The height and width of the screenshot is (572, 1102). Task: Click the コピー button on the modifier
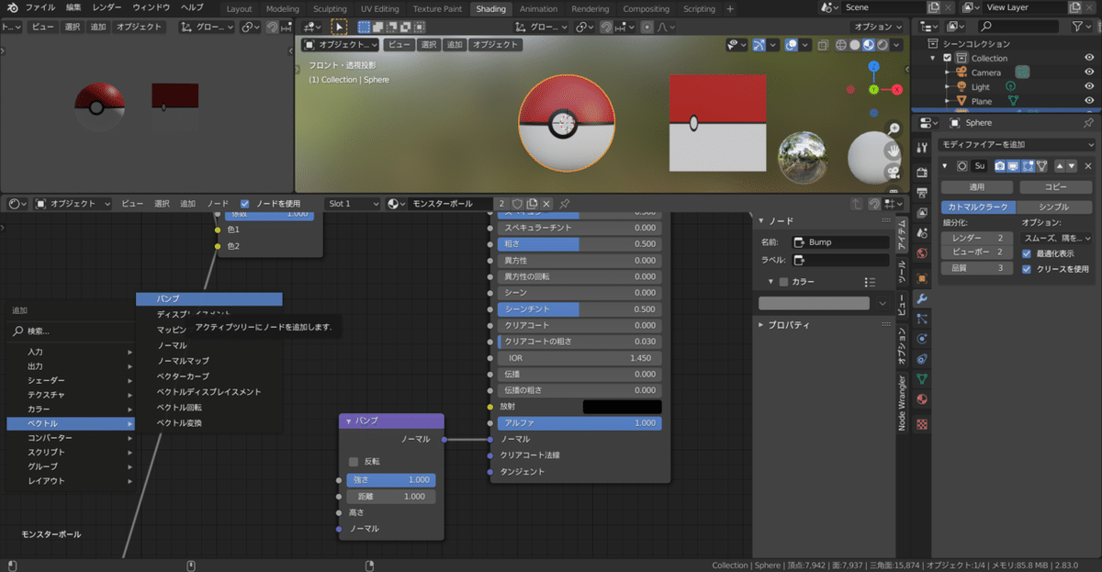click(1055, 186)
